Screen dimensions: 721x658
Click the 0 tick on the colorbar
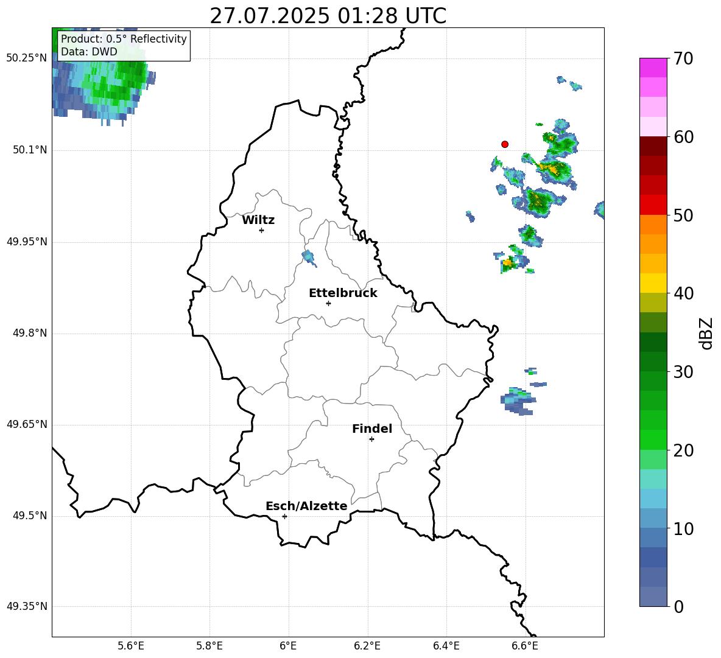678,606
